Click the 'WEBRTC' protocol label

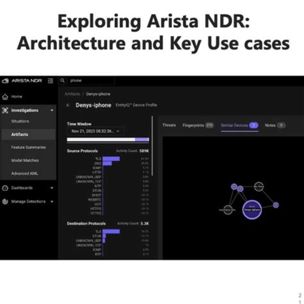95,200
